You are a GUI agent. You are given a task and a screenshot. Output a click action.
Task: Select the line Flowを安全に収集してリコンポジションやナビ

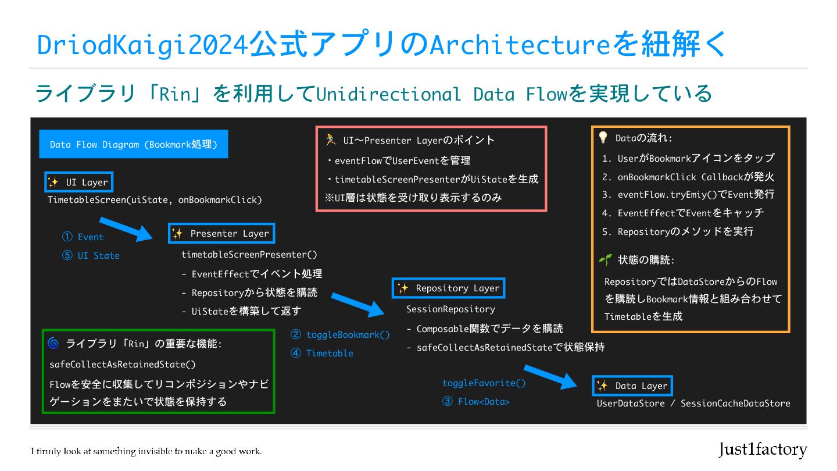tap(159, 384)
